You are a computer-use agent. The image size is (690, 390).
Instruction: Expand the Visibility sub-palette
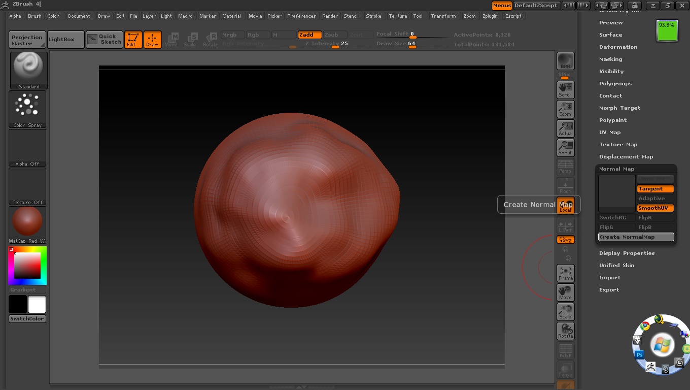tap(611, 72)
